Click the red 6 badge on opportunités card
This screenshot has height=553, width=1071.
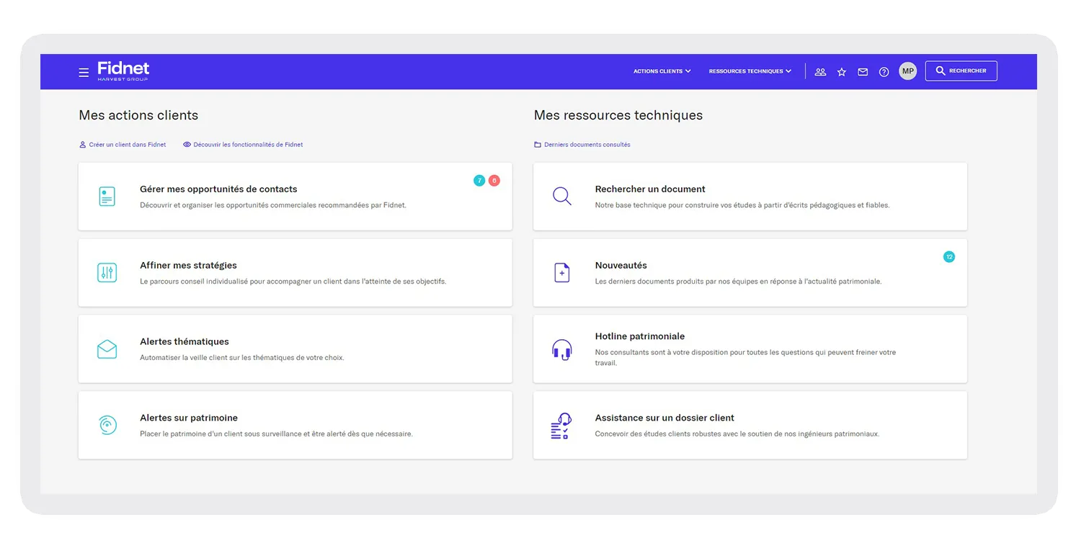coord(494,181)
